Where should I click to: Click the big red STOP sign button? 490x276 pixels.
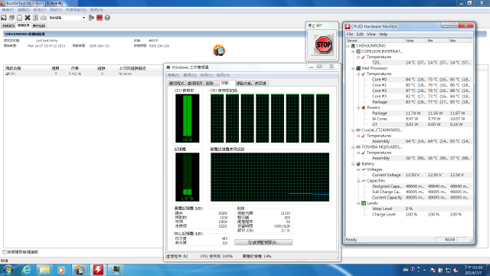tap(323, 44)
